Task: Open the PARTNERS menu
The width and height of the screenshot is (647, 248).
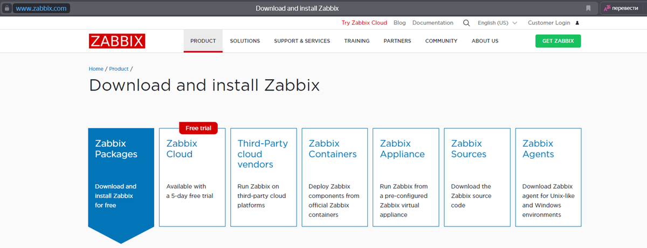Action: click(x=397, y=41)
